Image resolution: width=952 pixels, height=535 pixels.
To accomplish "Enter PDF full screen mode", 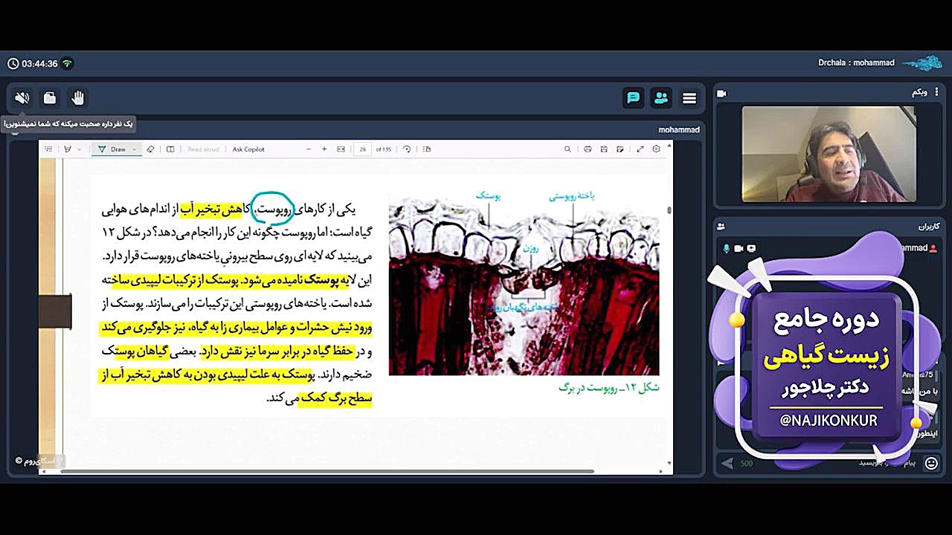I will click(640, 149).
